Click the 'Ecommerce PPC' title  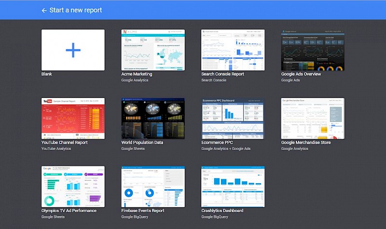217,142
